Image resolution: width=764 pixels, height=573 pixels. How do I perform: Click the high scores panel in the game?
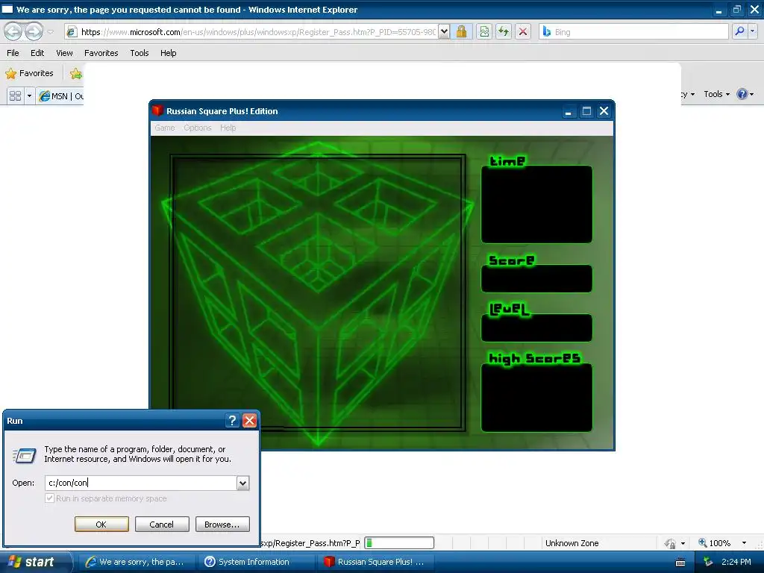click(537, 397)
